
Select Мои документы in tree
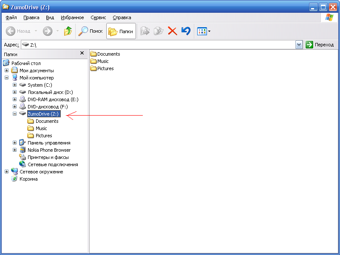pyautogui.click(x=37, y=71)
